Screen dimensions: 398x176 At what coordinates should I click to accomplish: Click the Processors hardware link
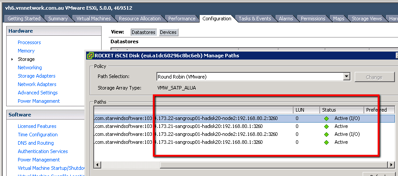tap(29, 42)
